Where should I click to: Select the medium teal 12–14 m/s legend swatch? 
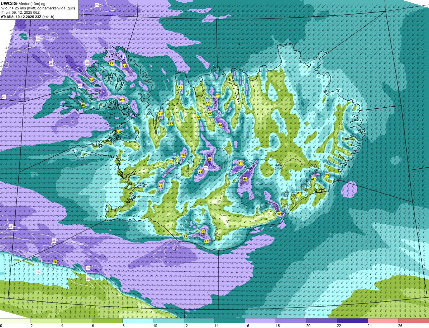pos(199,321)
